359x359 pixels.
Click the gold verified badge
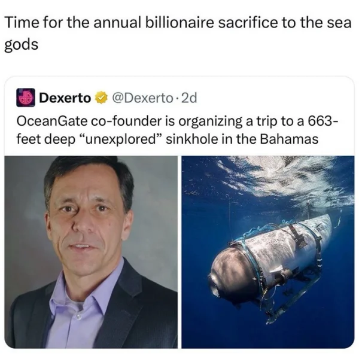(x=101, y=98)
